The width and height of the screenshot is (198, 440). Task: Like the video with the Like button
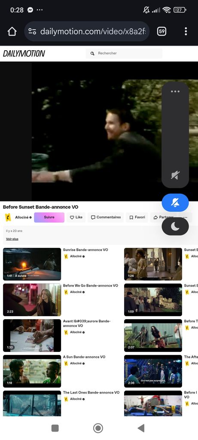click(x=76, y=217)
